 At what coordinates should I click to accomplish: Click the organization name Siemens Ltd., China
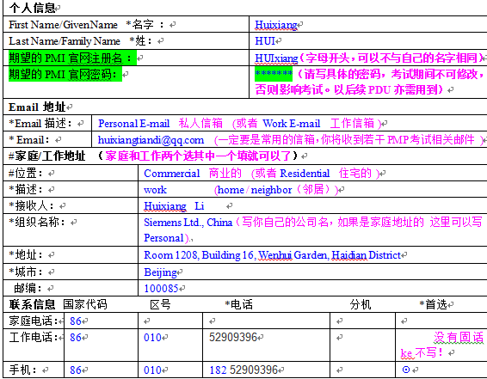pyautogui.click(x=188, y=223)
